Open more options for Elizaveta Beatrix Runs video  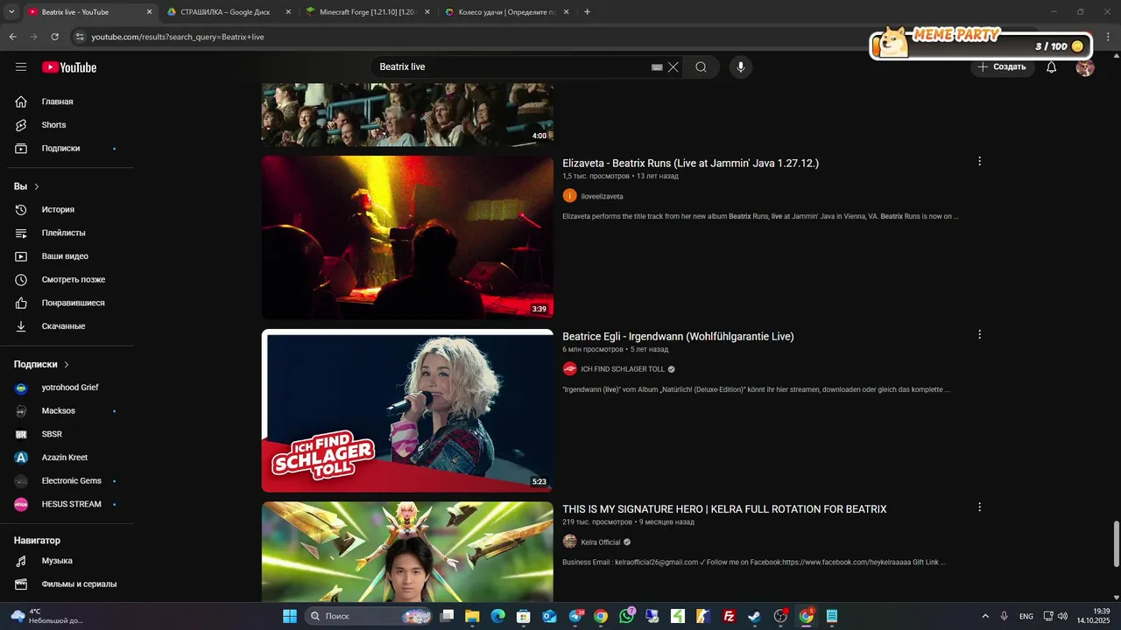pyautogui.click(x=979, y=161)
